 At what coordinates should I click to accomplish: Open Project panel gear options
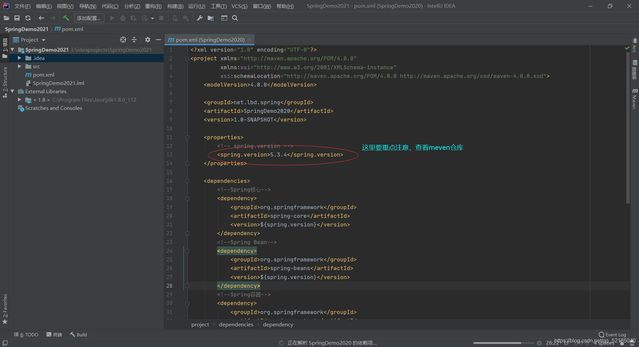(x=148, y=40)
